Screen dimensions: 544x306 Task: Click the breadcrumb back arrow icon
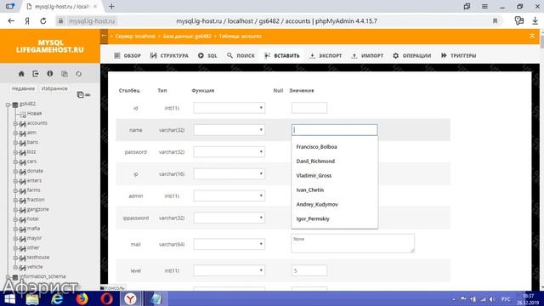(x=104, y=36)
